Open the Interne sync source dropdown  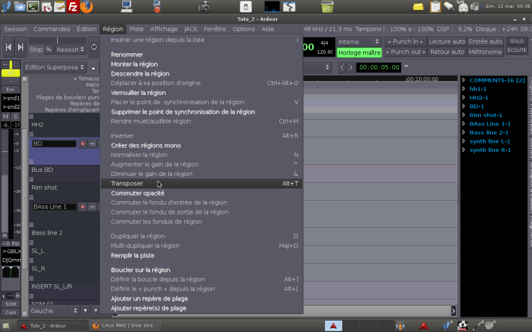point(359,42)
